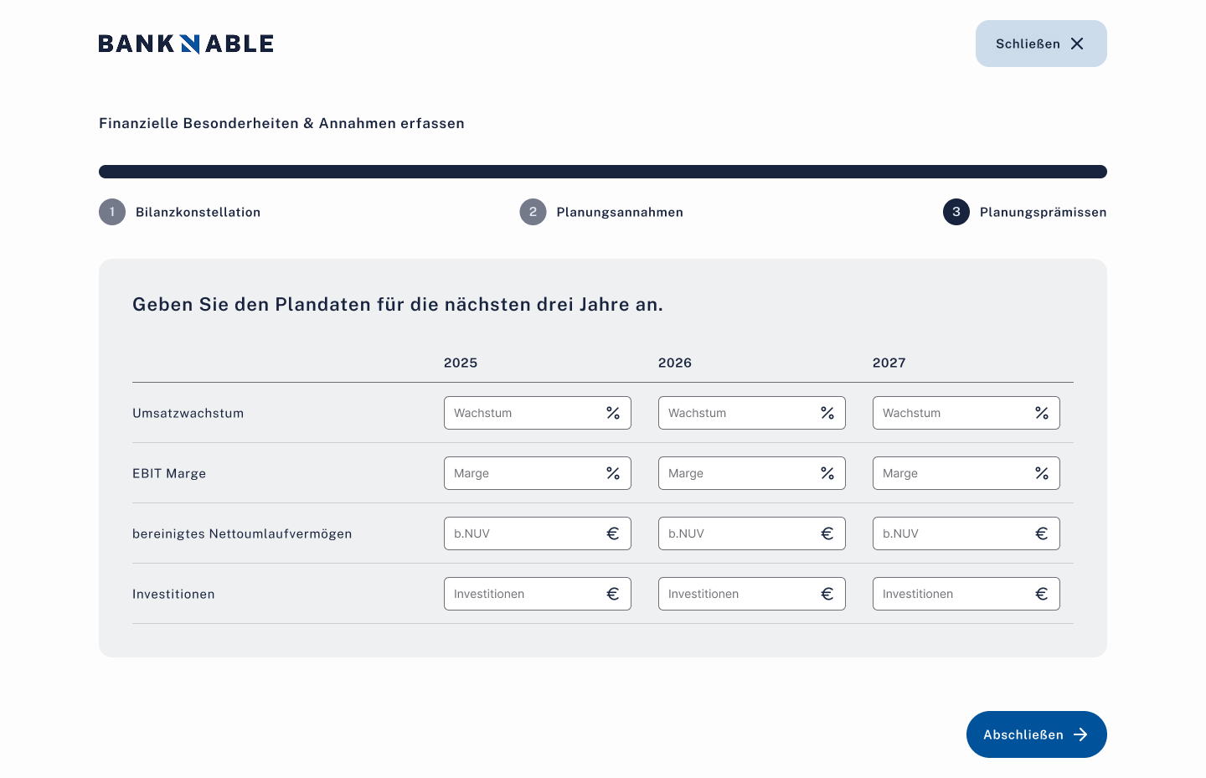Click the X icon in Schließen button
Image resolution: width=1206 pixels, height=778 pixels.
pos(1077,44)
